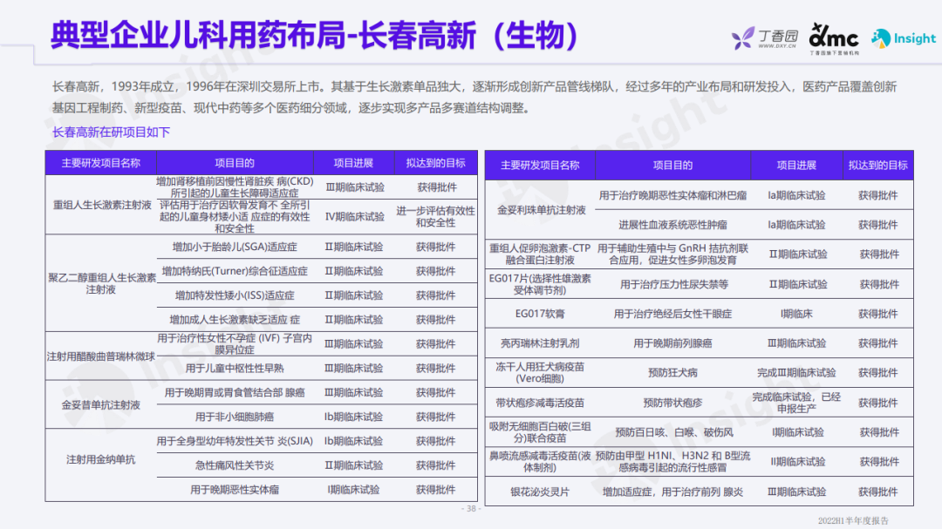The width and height of the screenshot is (942, 529).
Task: Select 用于儿童中枢性性早熟
Action: tap(235, 369)
